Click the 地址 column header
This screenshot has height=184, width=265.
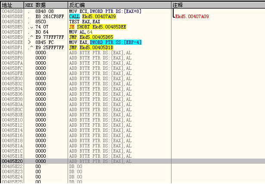(x=7, y=4)
